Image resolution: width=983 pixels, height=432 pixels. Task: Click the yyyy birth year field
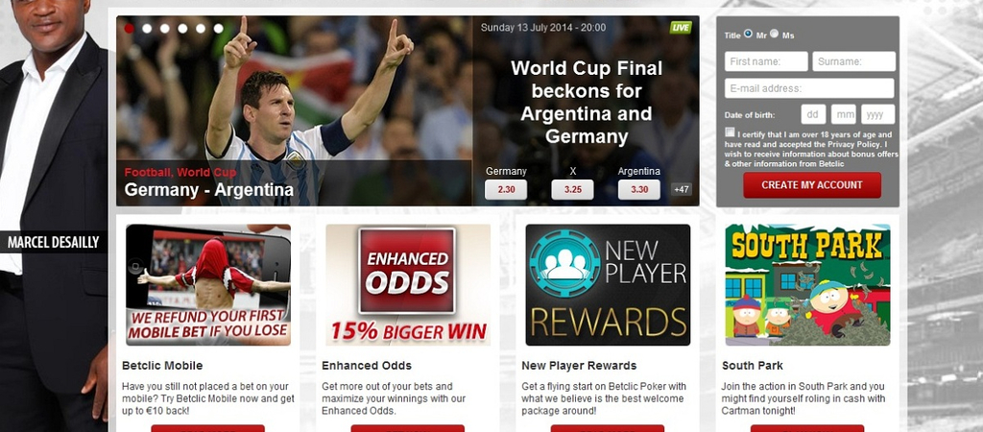[877, 115]
